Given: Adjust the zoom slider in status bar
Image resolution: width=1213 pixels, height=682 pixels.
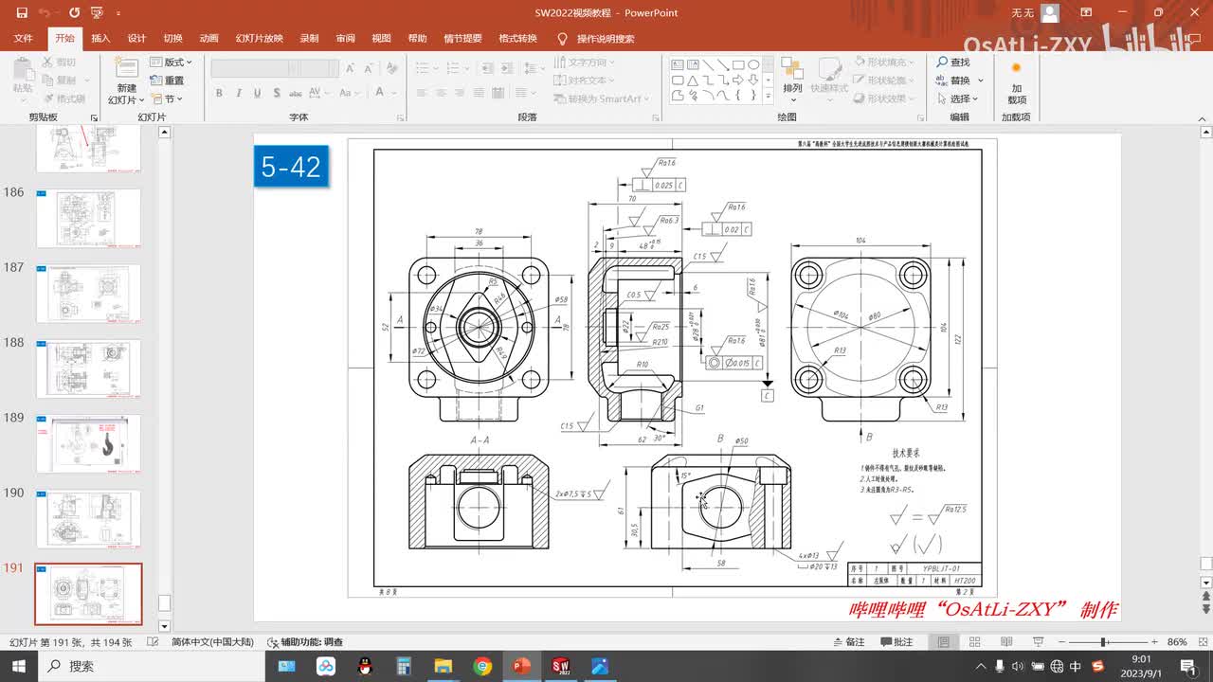Looking at the screenshot, I should [x=1104, y=642].
